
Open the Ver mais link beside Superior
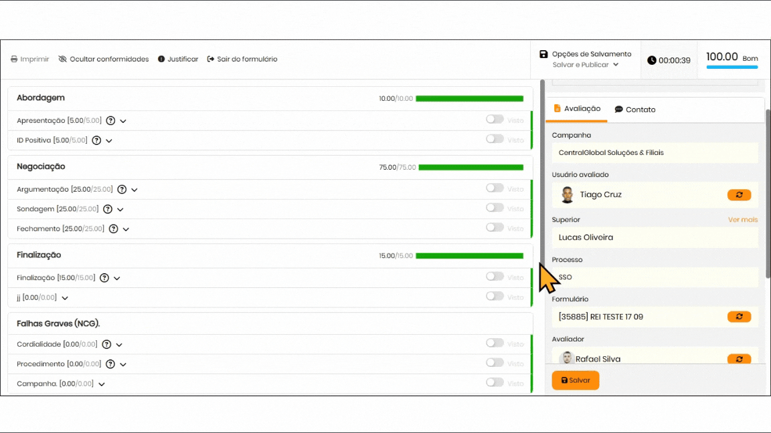click(742, 220)
